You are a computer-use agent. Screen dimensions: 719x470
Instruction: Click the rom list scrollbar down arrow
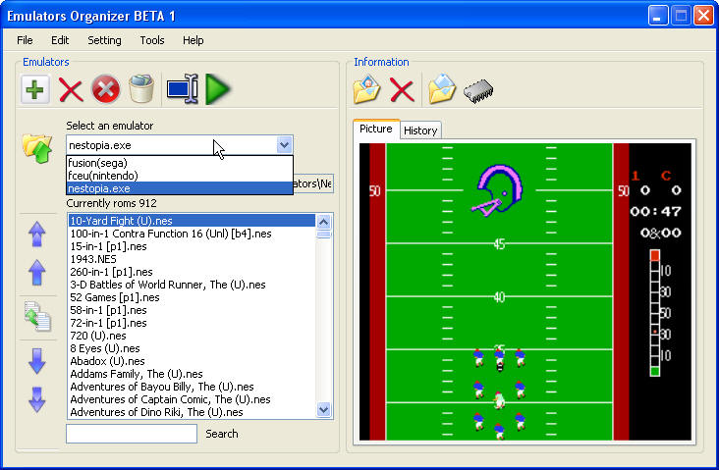(x=324, y=409)
